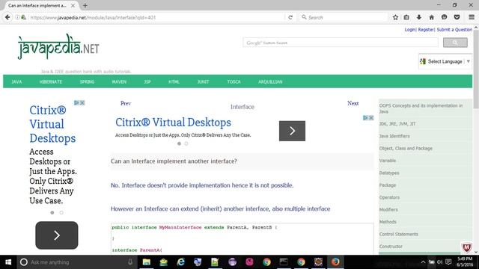
Task: Select second carousel dot in left ad
Action: click(61, 212)
